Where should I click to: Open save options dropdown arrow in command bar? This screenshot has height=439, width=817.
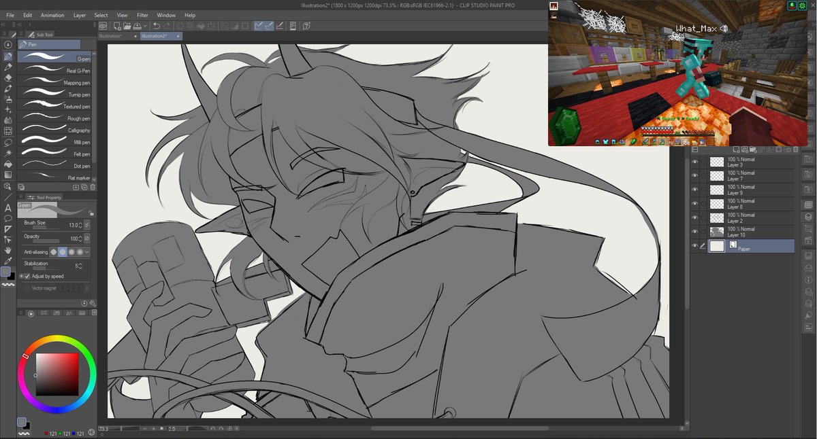pos(145,26)
